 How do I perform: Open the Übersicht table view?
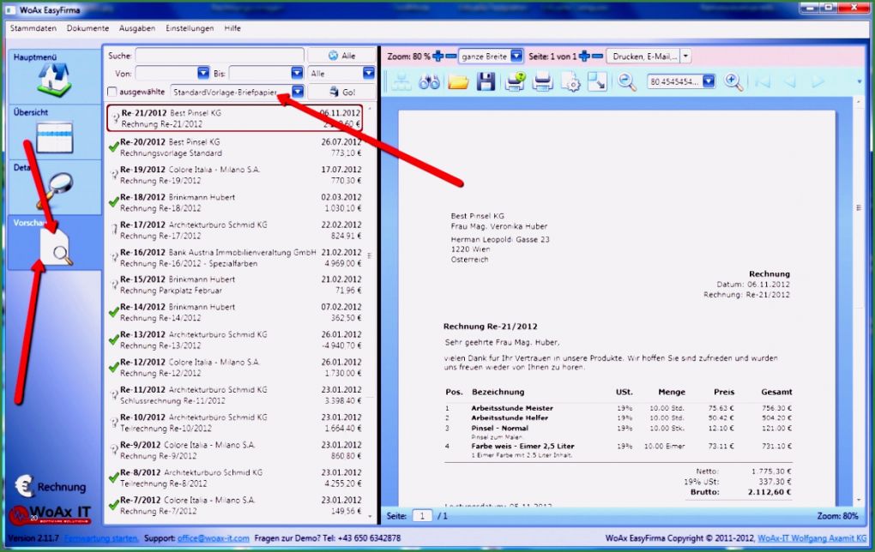coord(54,135)
